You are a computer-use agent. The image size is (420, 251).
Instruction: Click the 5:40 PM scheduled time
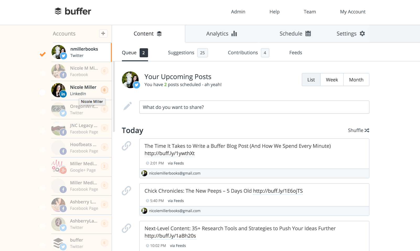(157, 201)
